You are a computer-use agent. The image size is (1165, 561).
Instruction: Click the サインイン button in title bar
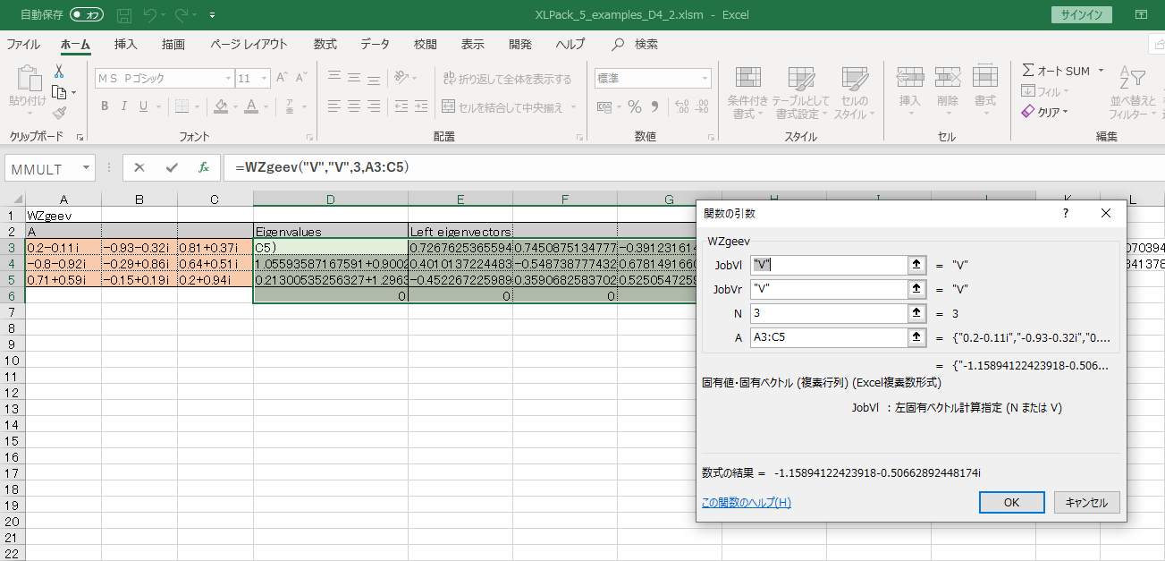(1083, 14)
